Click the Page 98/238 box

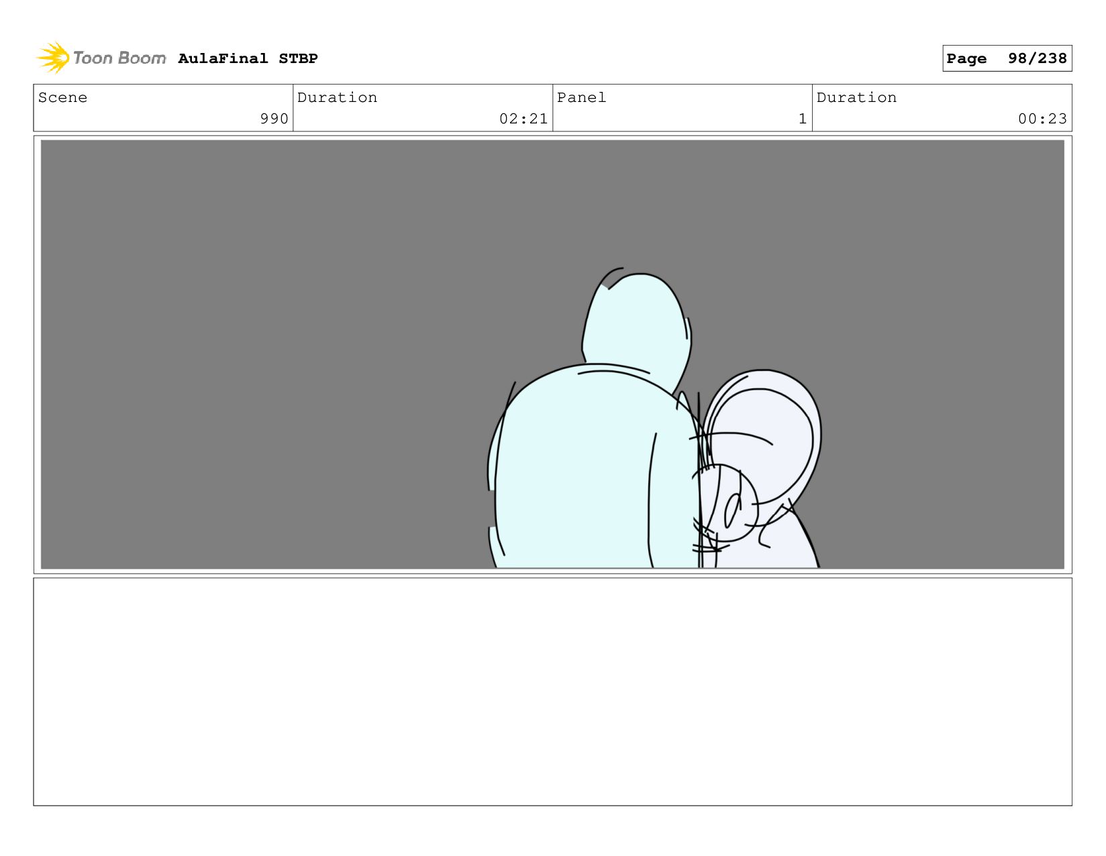(1007, 58)
